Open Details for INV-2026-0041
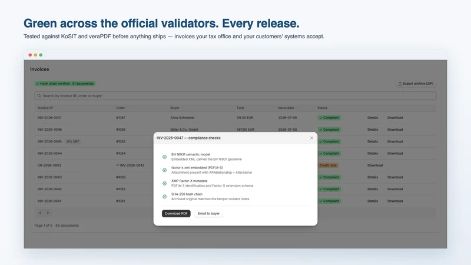Image resolution: width=471 pixels, height=265 pixels. coord(373,201)
